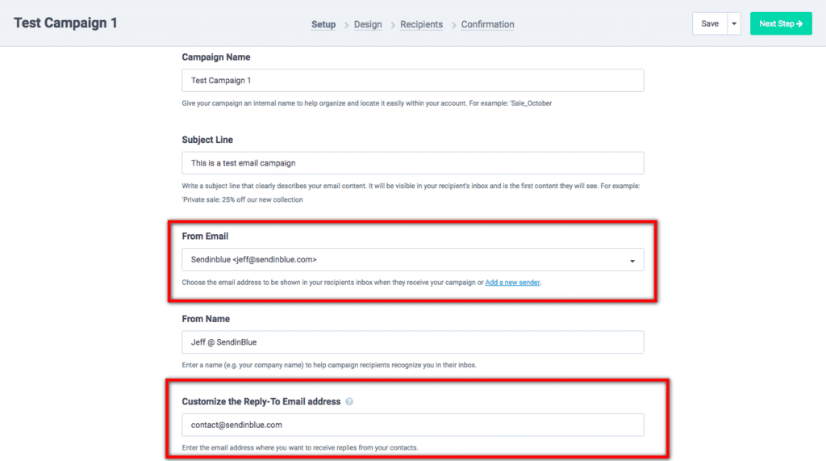Screen dimensions: 826x461
Task: Go to the Setup step
Action: point(323,24)
